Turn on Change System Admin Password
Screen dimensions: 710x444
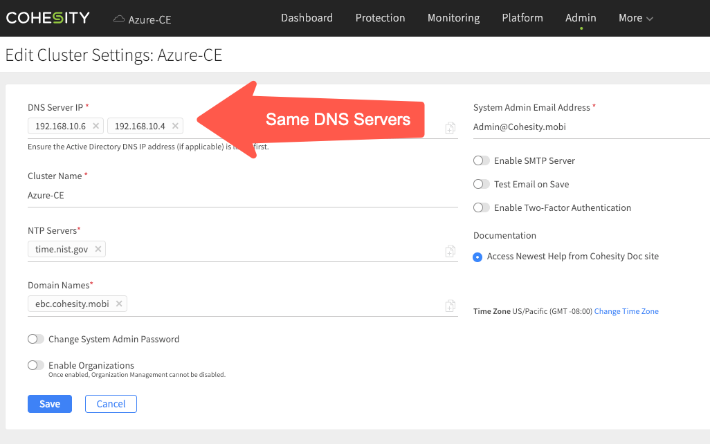pos(35,339)
